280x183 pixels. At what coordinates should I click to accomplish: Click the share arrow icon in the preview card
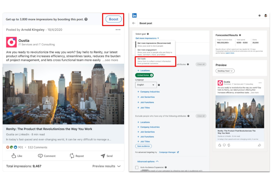click(259, 145)
